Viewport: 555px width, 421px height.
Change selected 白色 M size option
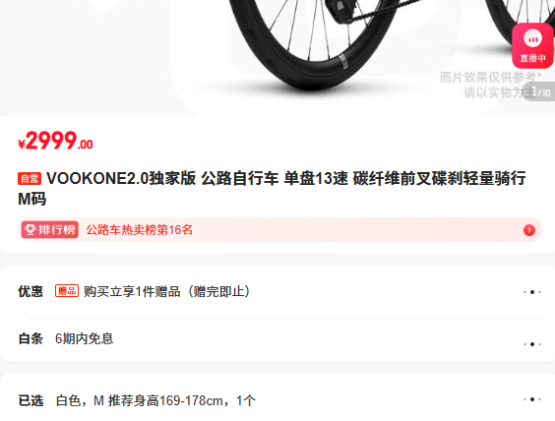(x=155, y=400)
